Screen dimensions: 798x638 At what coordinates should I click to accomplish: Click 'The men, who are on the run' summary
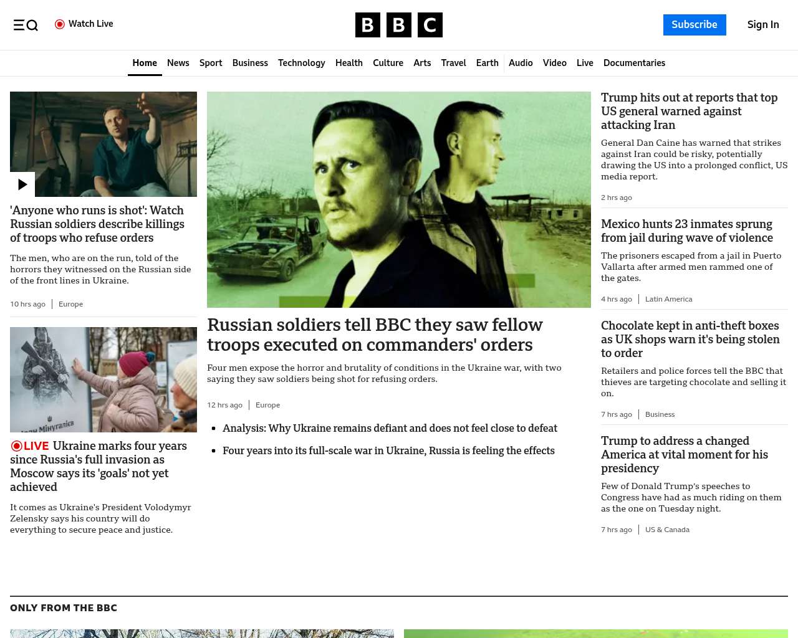click(x=100, y=269)
